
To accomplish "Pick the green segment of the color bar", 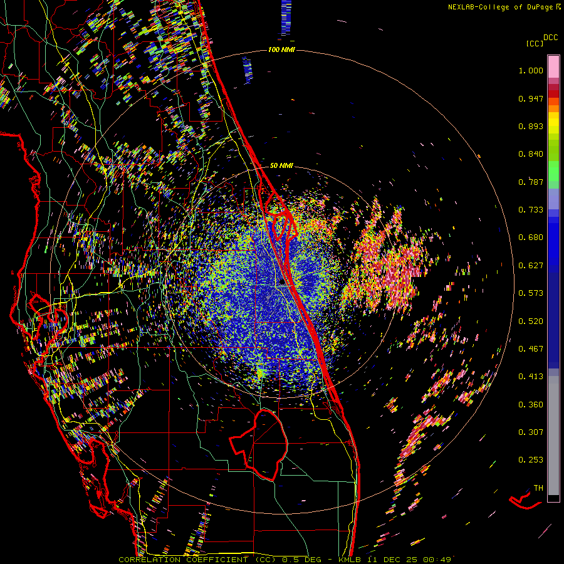I will coord(553,171).
